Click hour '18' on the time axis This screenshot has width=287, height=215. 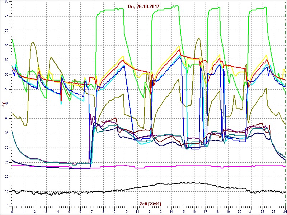[217, 211]
